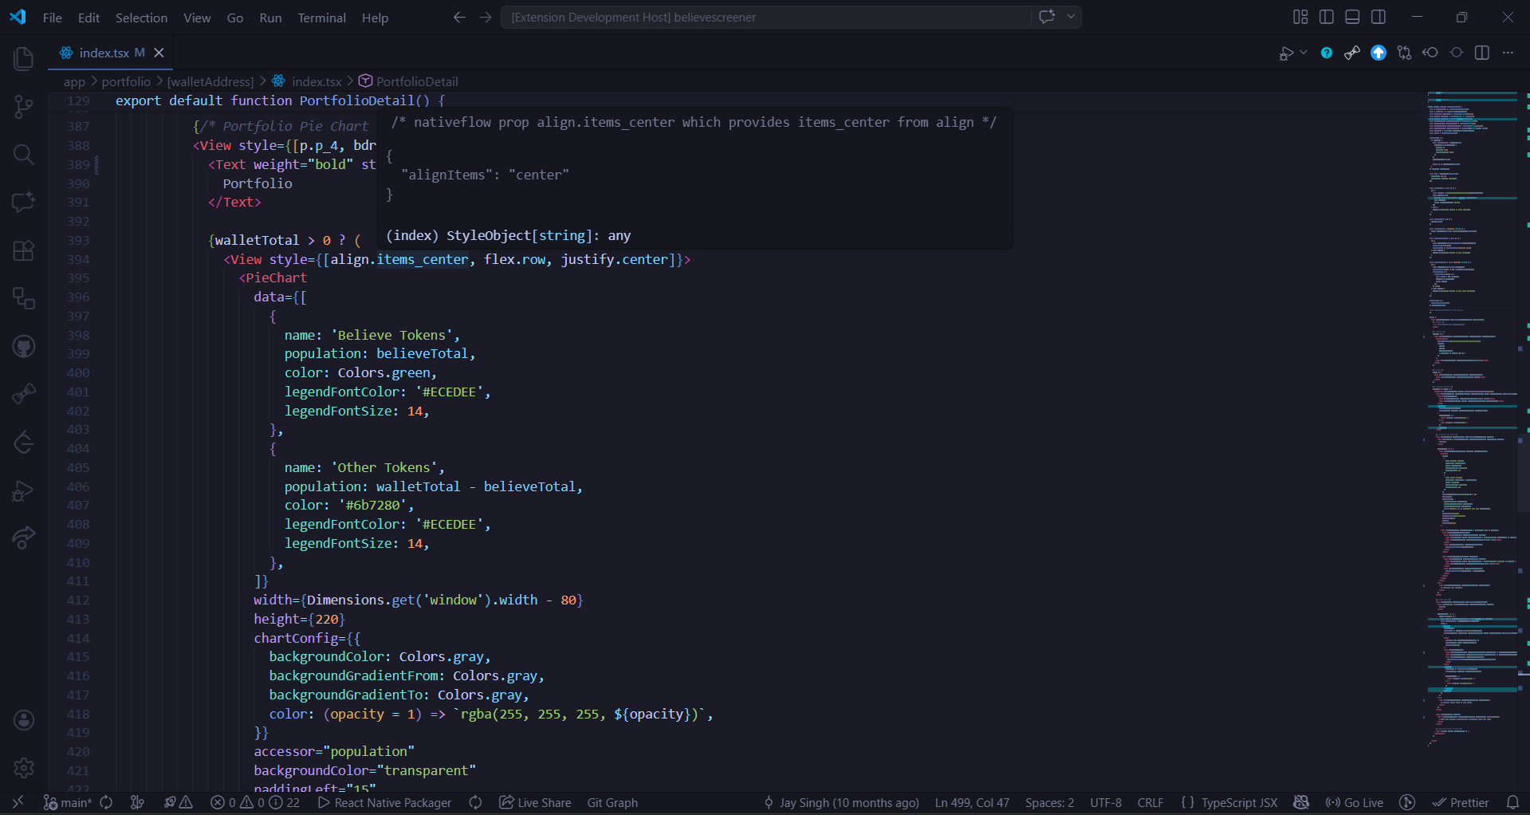This screenshot has width=1530, height=815.
Task: Click Live Share in the status bar
Action: tap(535, 802)
